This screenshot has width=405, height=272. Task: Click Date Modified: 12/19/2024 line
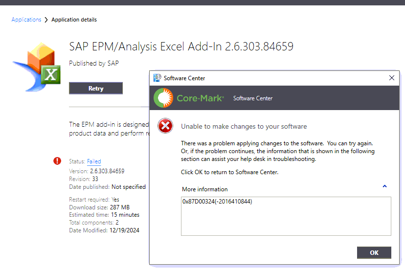(104, 230)
